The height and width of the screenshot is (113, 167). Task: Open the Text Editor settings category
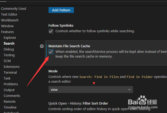click(9, 15)
